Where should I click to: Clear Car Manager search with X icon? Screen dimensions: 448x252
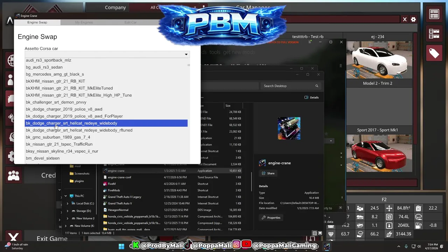(x=405, y=20)
